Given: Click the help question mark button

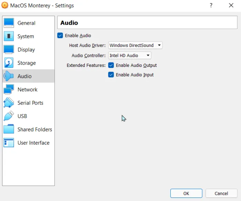Looking at the screenshot, I should (x=211, y=5).
